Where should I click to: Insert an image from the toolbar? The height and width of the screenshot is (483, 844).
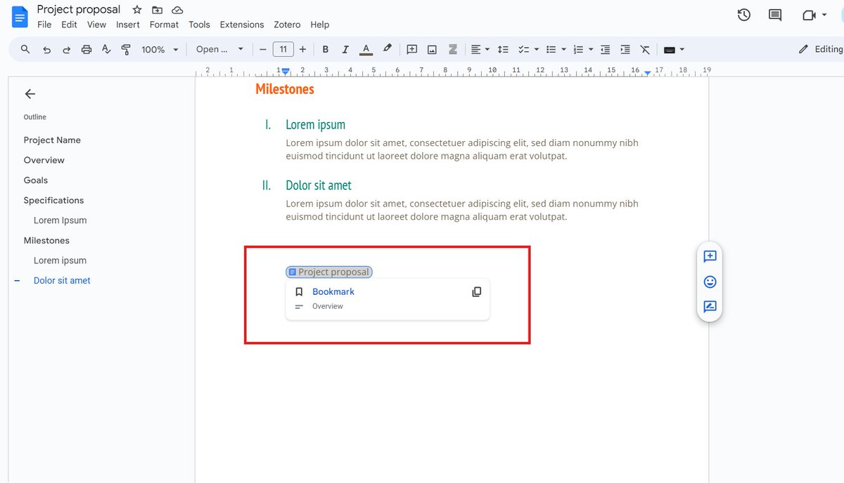pos(432,49)
